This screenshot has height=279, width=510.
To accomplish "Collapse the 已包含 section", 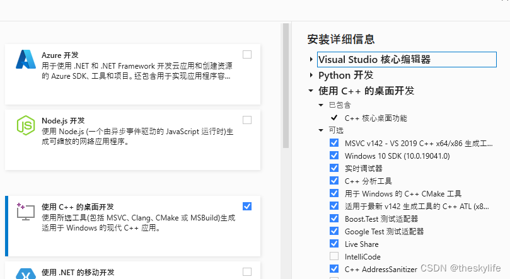I will 321,105.
